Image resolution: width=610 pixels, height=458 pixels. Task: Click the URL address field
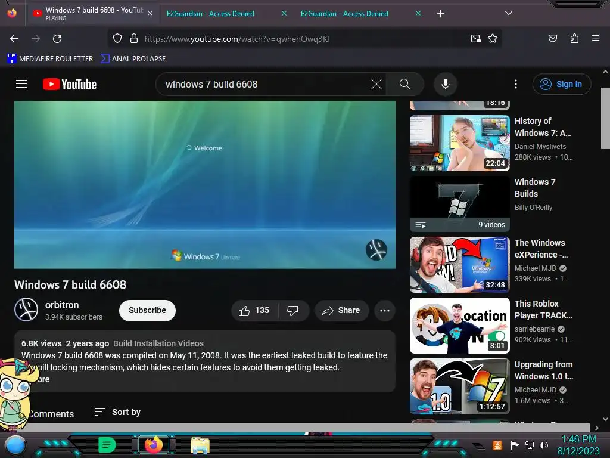(303, 39)
